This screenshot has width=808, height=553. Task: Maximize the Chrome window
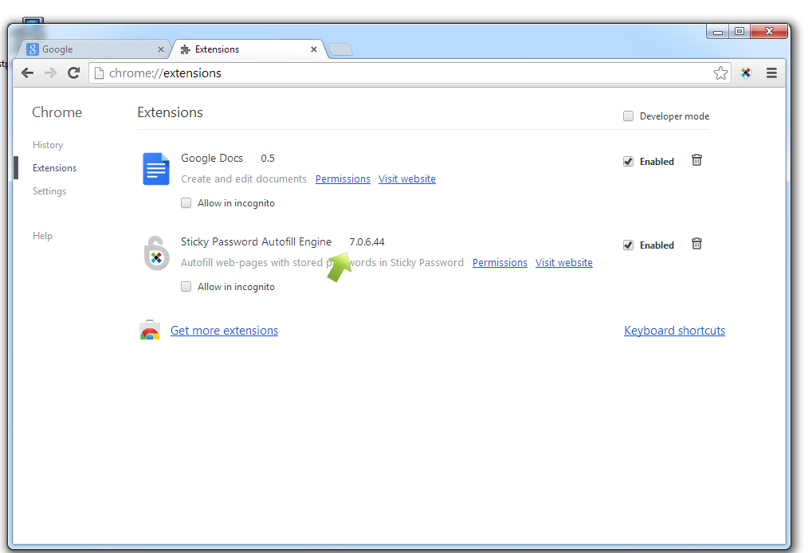click(x=739, y=32)
